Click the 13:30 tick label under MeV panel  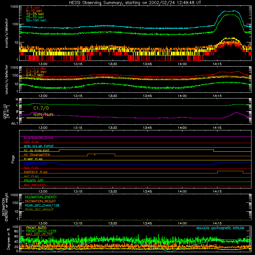[113, 96]
